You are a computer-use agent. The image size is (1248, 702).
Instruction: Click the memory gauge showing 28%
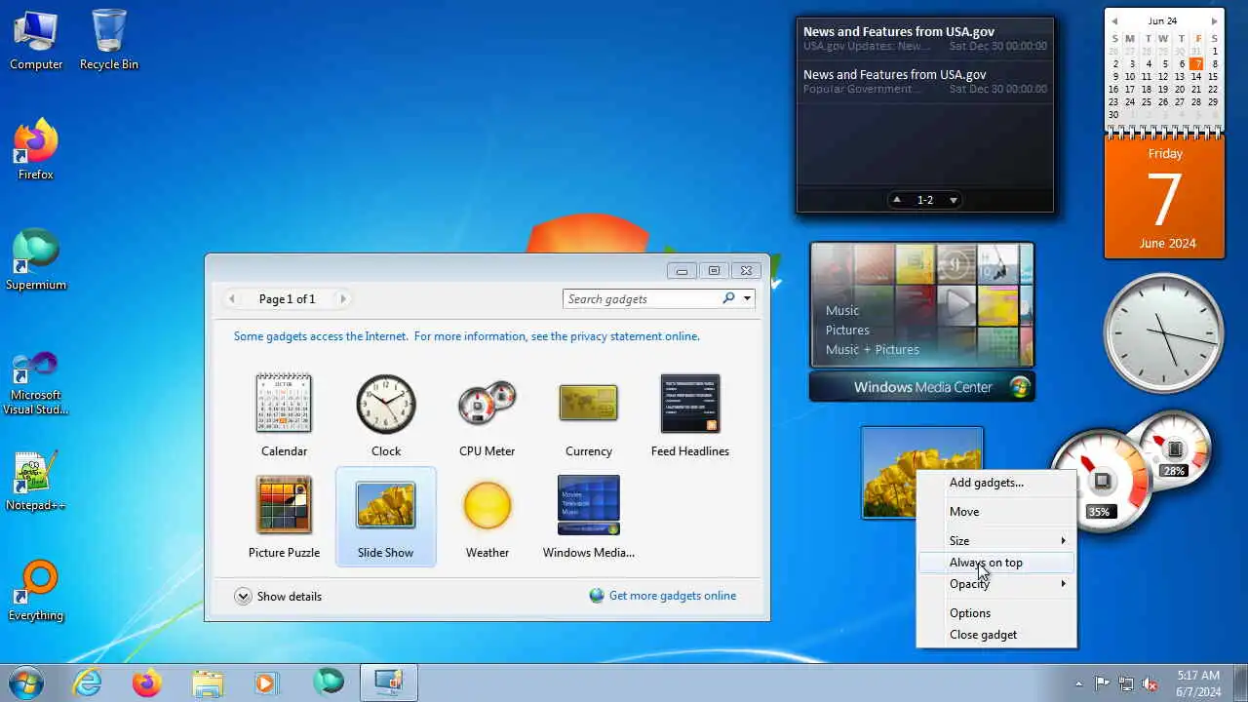pyautogui.click(x=1174, y=449)
